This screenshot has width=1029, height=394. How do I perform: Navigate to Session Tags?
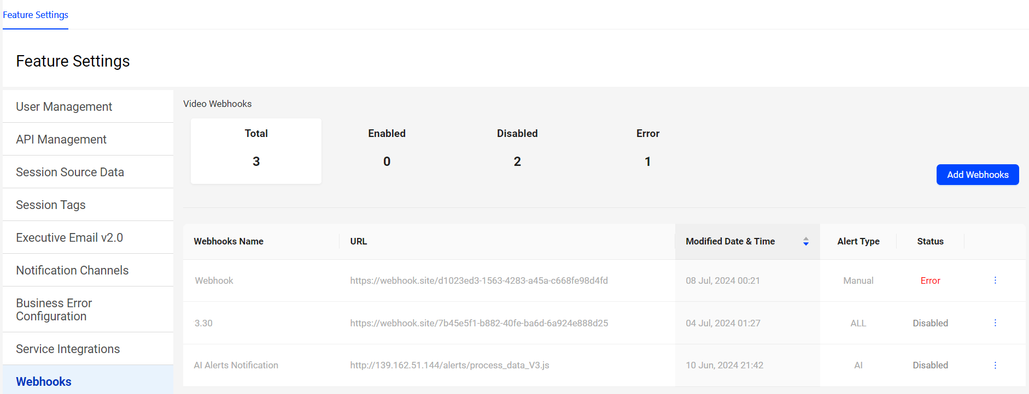click(51, 205)
